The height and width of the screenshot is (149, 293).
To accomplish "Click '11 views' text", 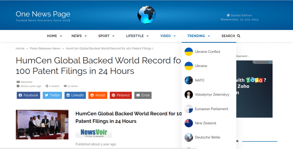I will coord(73,86).
